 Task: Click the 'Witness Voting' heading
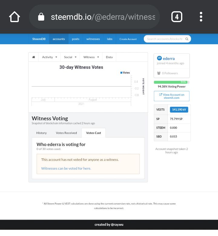click(x=50, y=118)
